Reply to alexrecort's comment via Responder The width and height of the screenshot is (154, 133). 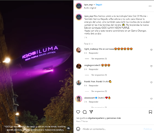(94, 102)
